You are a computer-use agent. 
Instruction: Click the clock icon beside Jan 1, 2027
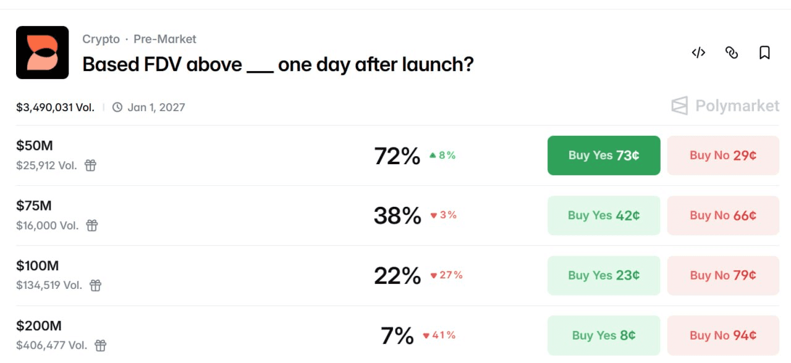pyautogui.click(x=117, y=107)
